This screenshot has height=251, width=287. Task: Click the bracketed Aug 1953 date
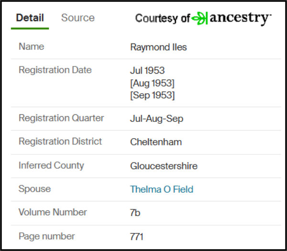pos(152,83)
